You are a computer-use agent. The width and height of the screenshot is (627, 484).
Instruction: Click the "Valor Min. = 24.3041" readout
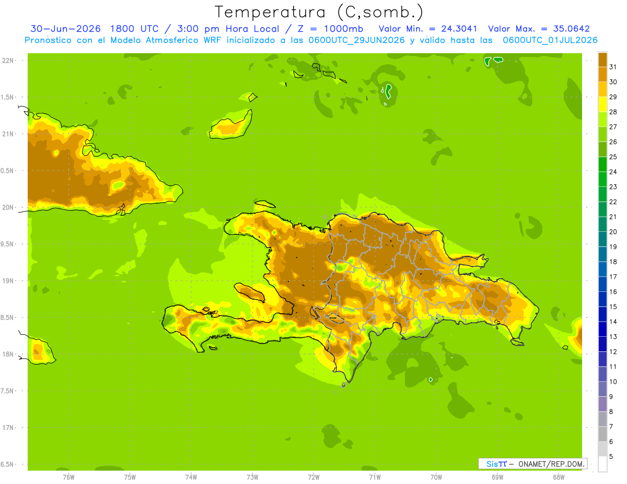pos(428,29)
